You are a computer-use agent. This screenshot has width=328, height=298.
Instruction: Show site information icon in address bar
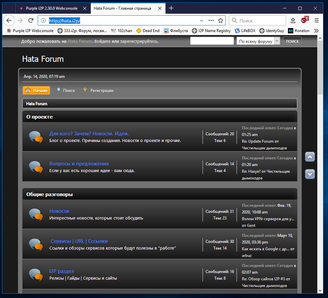pyautogui.click(x=43, y=20)
